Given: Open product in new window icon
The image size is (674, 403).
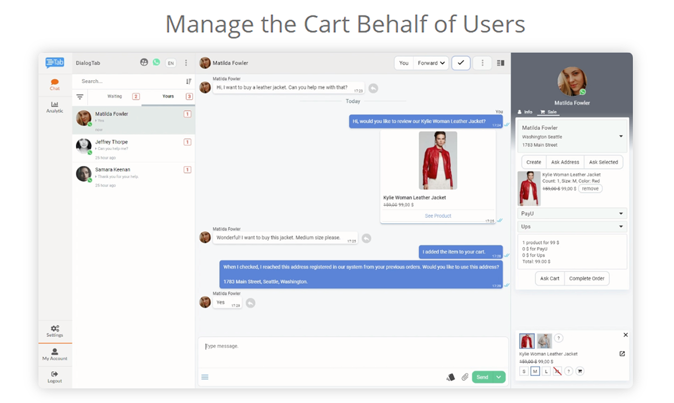Looking at the screenshot, I should coord(622,354).
